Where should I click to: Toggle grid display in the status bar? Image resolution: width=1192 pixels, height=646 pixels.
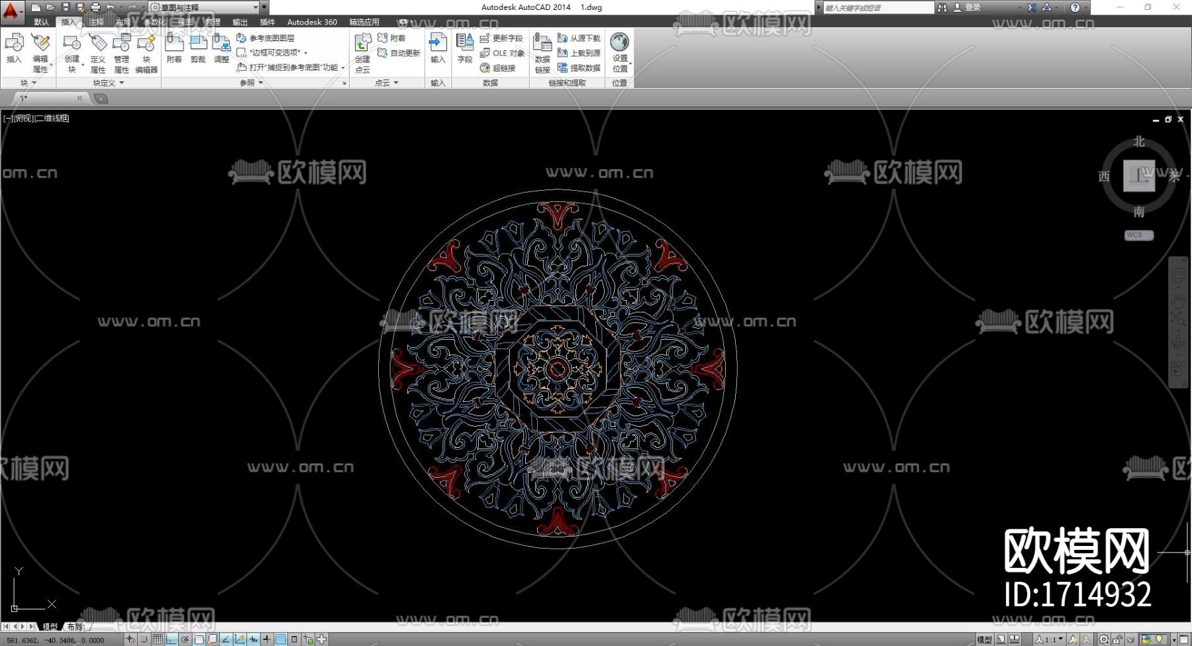(158, 639)
